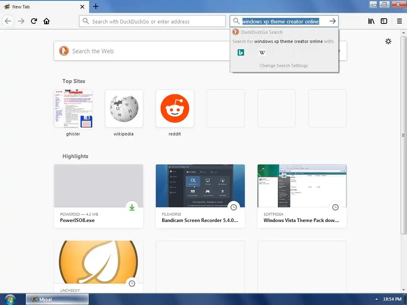
Task: Open the Windows Start orb
Action: click(x=10, y=299)
